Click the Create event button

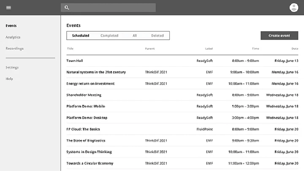coord(280,35)
